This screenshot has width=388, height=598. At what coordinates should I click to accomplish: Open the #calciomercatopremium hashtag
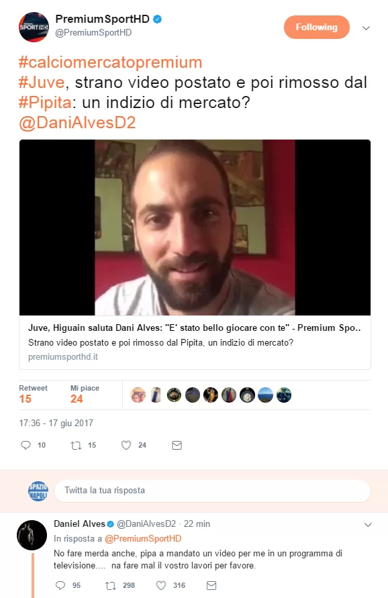110,62
